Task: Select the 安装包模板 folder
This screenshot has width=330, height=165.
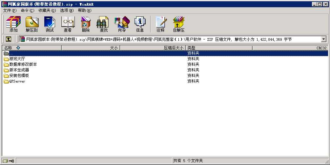Action: [x=16, y=76]
